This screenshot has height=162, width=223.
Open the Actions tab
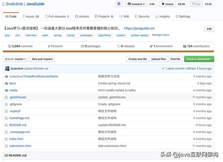(x=82, y=16)
